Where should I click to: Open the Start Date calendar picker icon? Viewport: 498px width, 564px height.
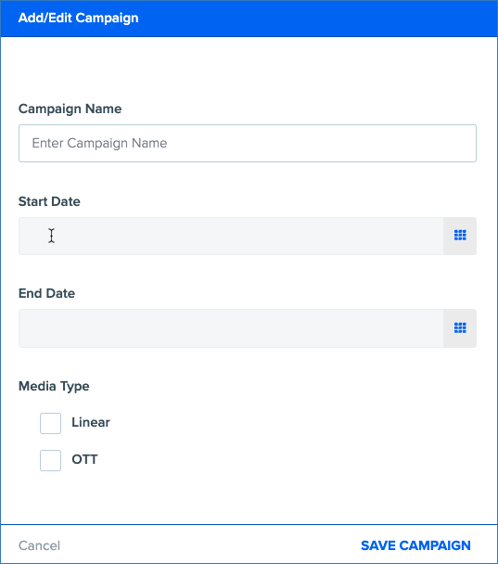460,236
